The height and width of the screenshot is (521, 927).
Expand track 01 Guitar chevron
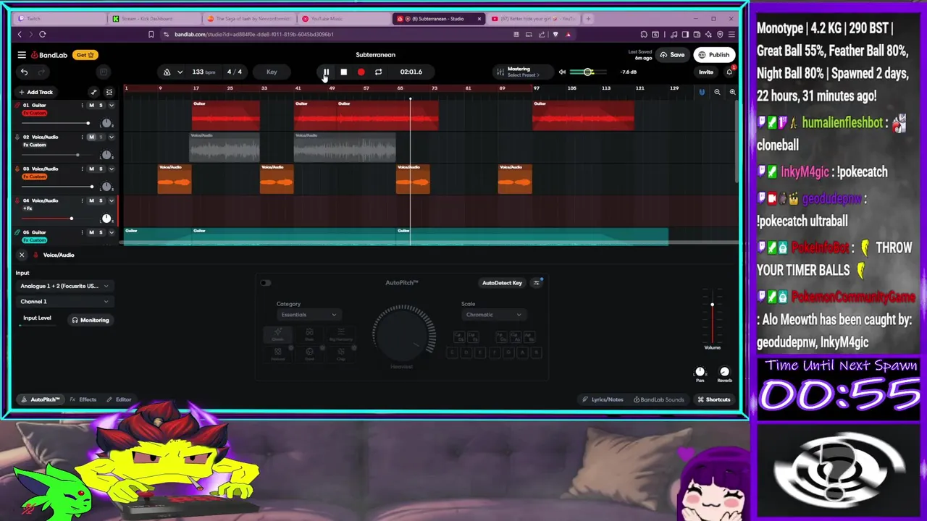pyautogui.click(x=111, y=106)
